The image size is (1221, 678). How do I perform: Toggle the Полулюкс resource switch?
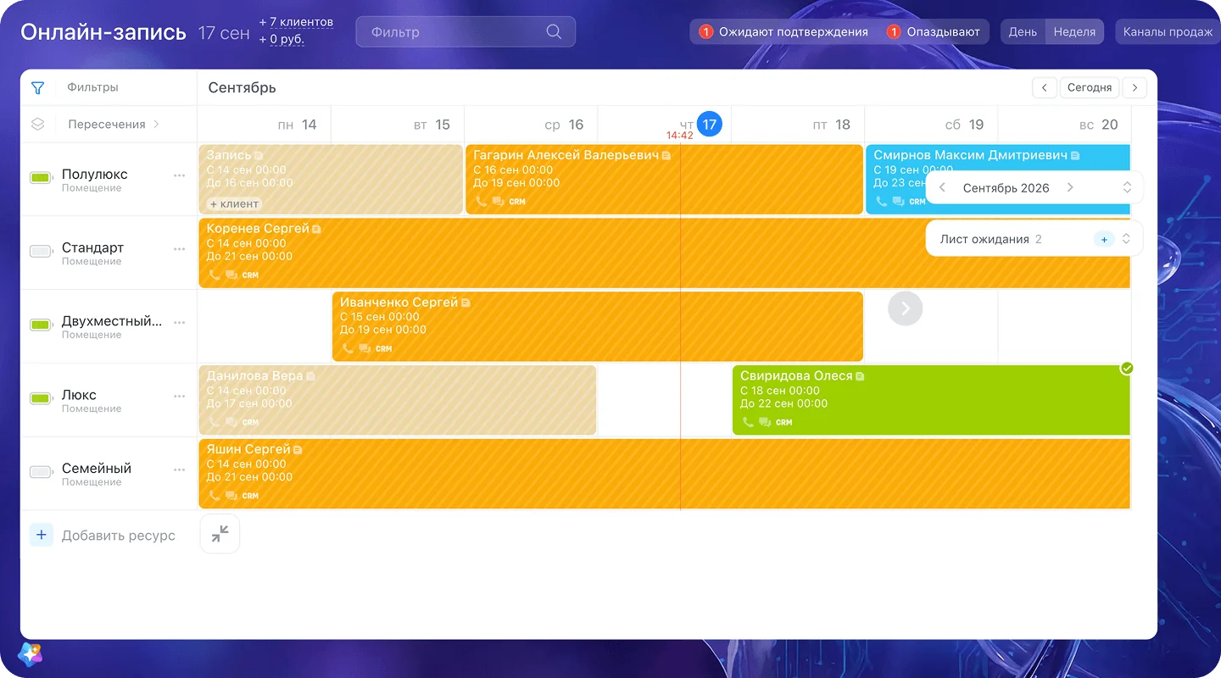pos(41,178)
